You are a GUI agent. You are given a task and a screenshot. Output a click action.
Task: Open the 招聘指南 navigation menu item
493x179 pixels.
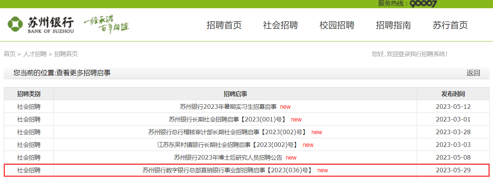pyautogui.click(x=393, y=25)
